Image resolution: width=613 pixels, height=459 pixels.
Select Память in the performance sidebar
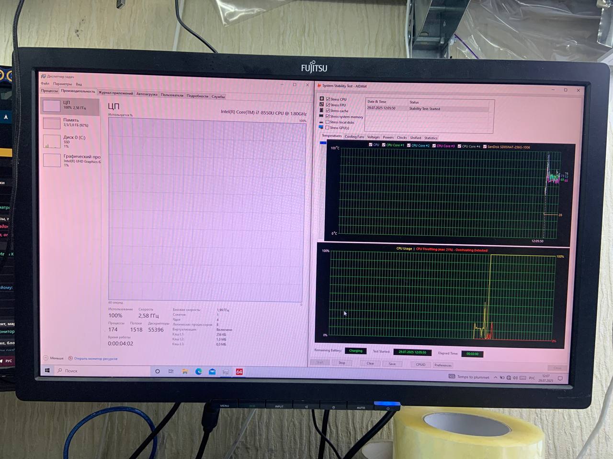point(70,122)
